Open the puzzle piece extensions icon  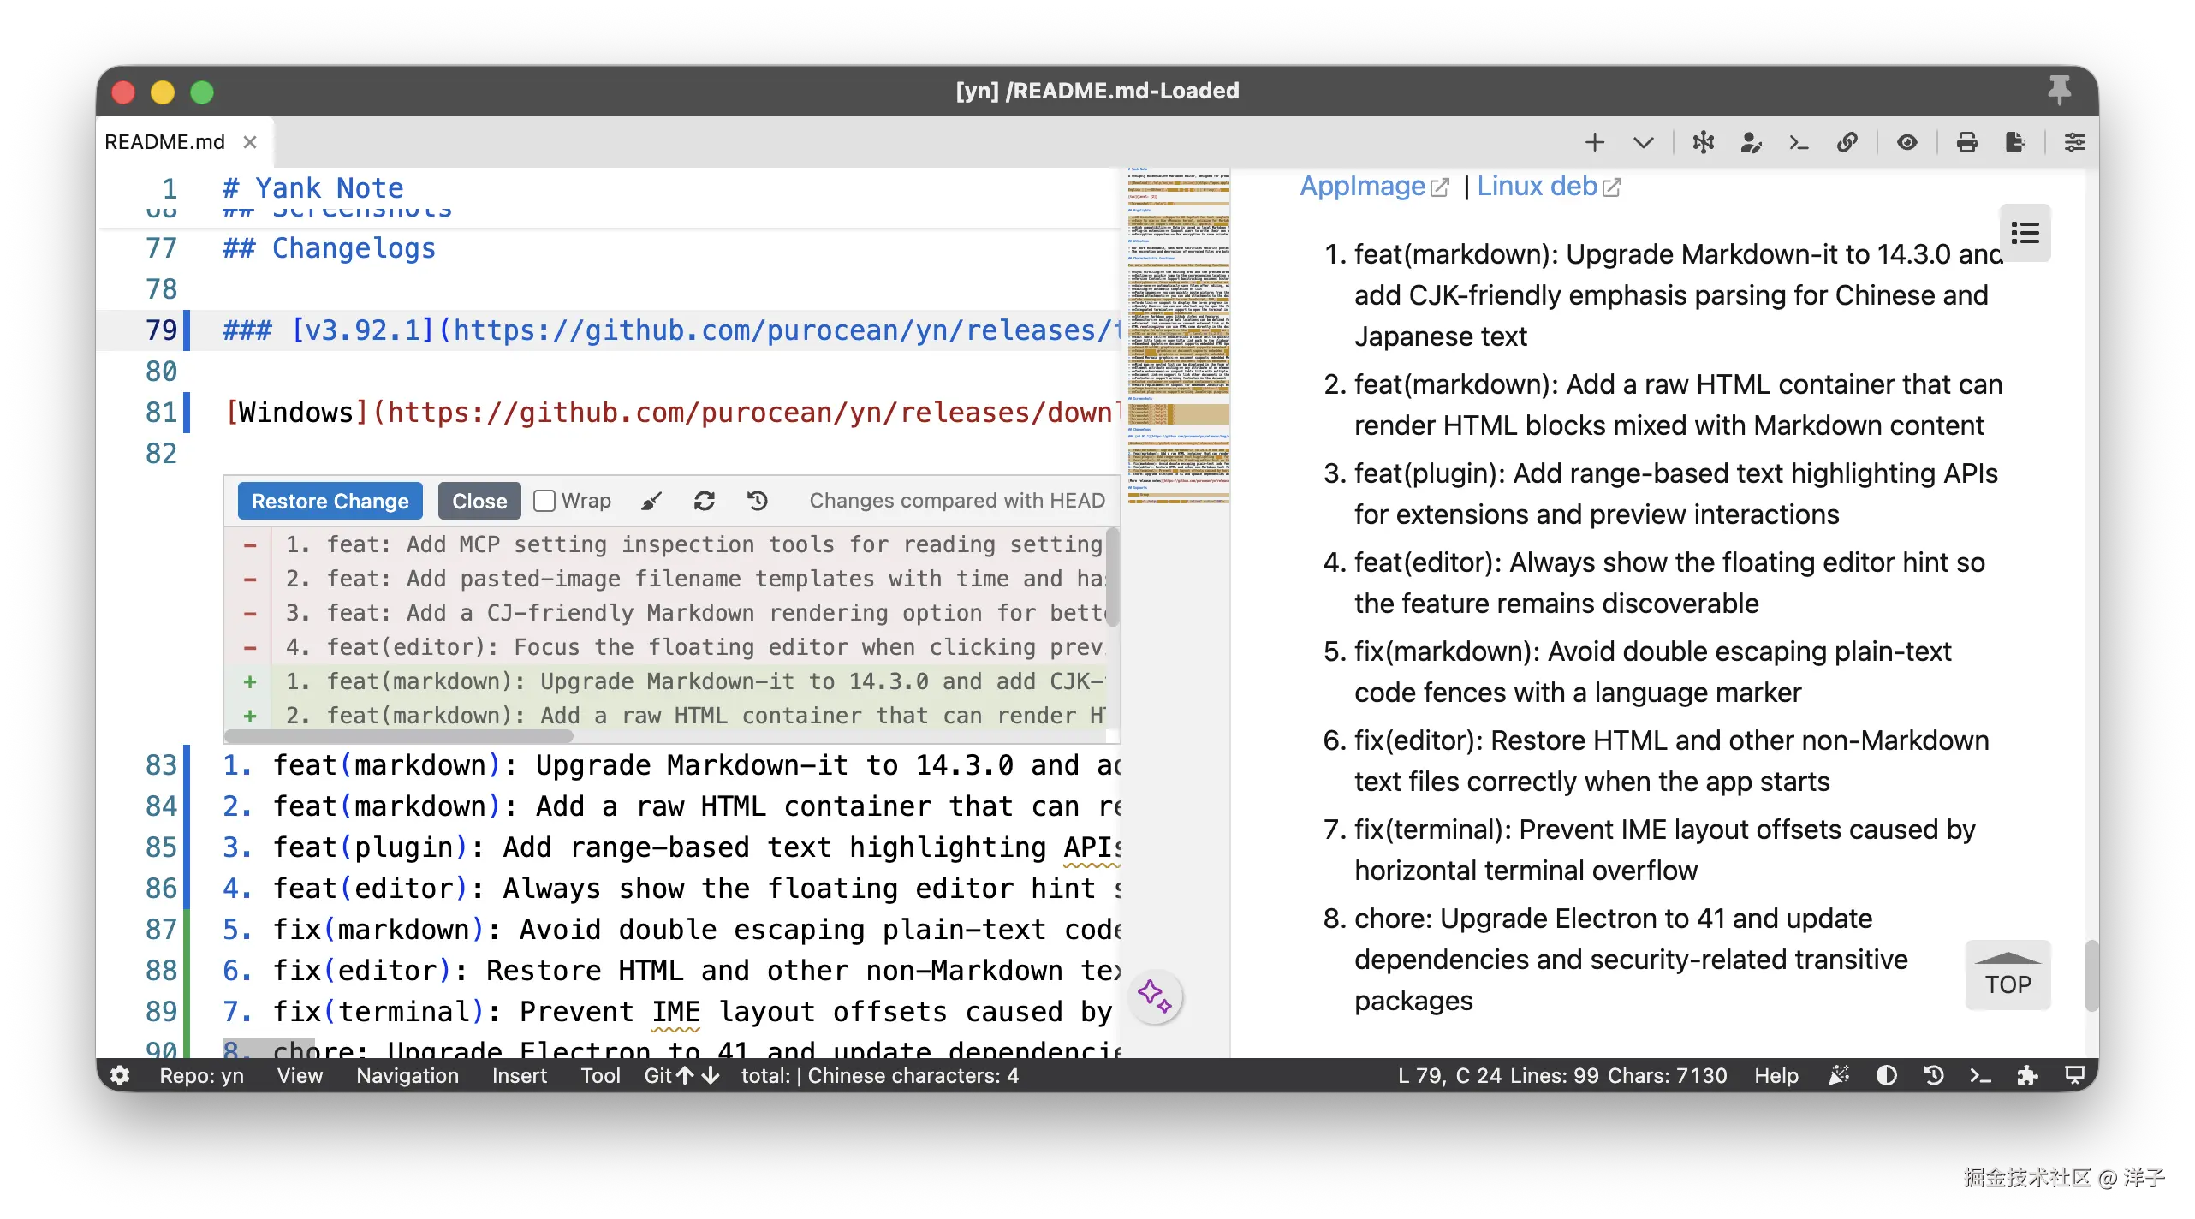tap(2027, 1075)
